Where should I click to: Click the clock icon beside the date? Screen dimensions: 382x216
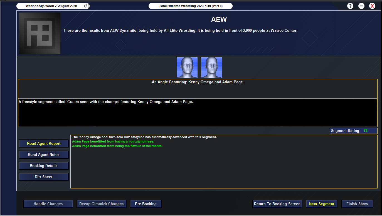pyautogui.click(x=87, y=6)
